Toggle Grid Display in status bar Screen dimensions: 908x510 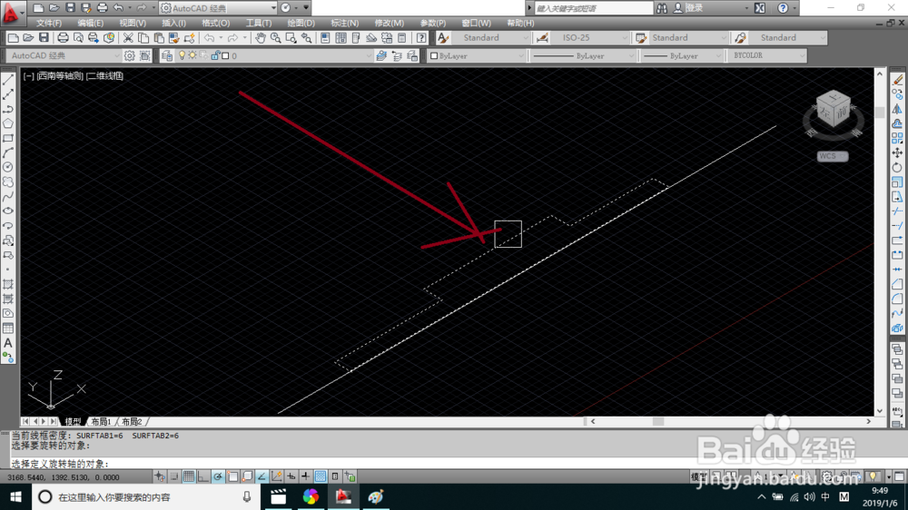pos(189,476)
